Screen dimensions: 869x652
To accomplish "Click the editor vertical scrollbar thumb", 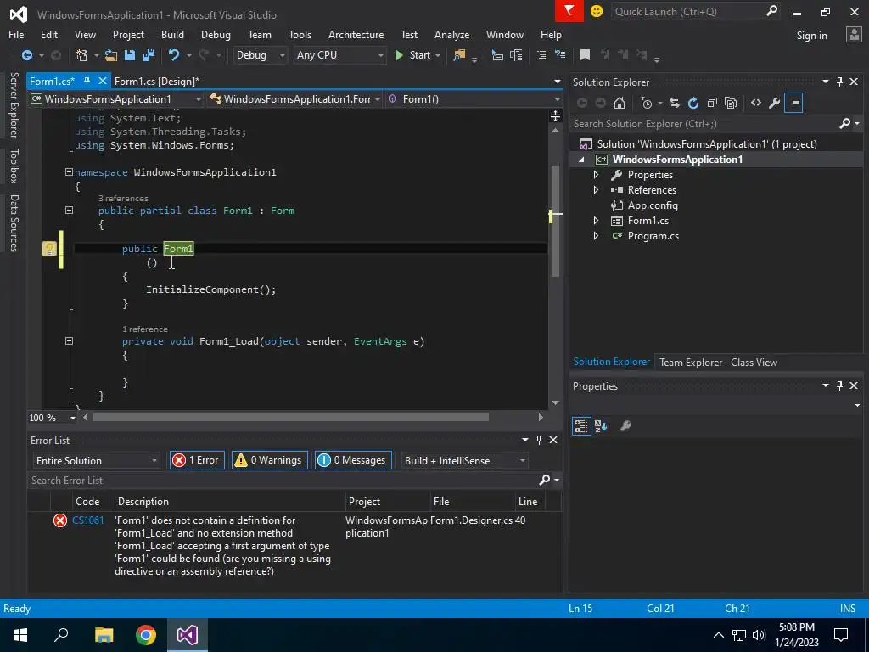I will coord(555,222).
